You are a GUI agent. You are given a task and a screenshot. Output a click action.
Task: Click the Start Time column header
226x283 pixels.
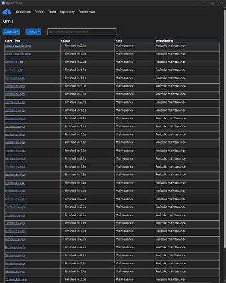click(x=12, y=41)
